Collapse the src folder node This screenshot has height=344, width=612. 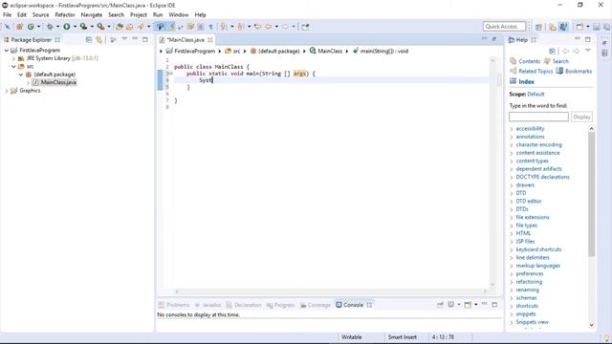(13, 66)
